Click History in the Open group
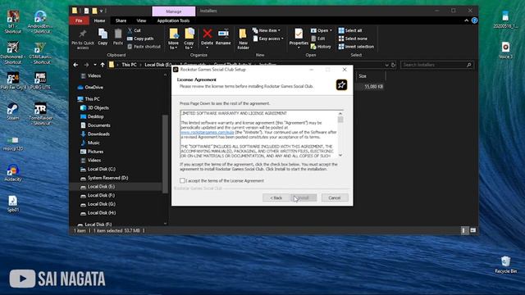The width and height of the screenshot is (525, 295). tap(321, 47)
